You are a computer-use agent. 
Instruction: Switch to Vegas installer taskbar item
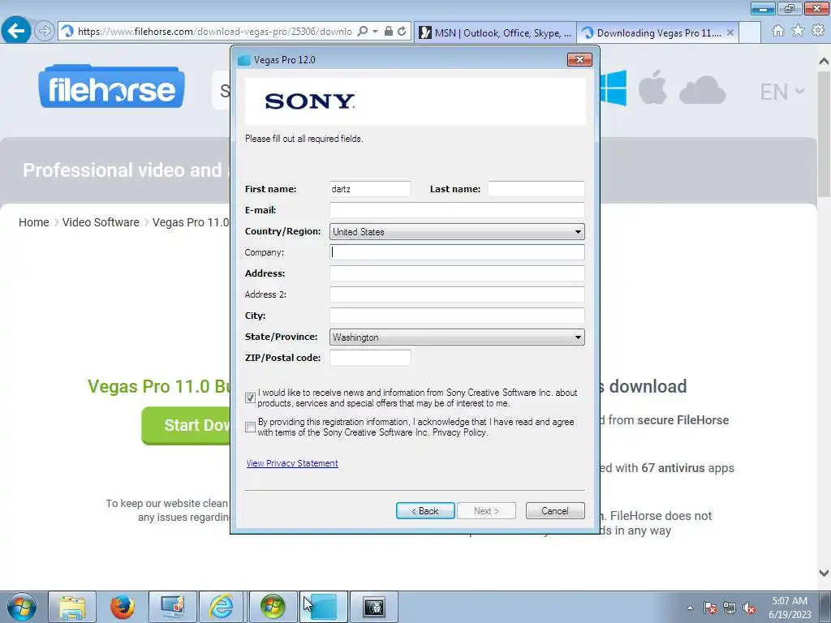323,607
